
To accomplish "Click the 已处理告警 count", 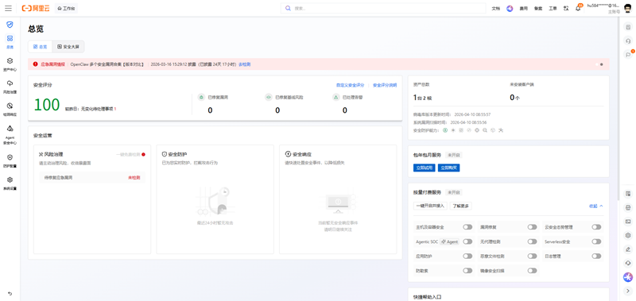I will [345, 110].
